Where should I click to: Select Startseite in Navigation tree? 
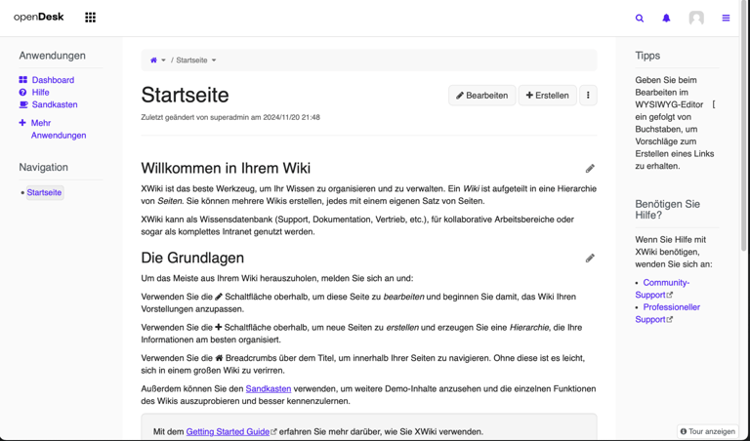point(44,192)
